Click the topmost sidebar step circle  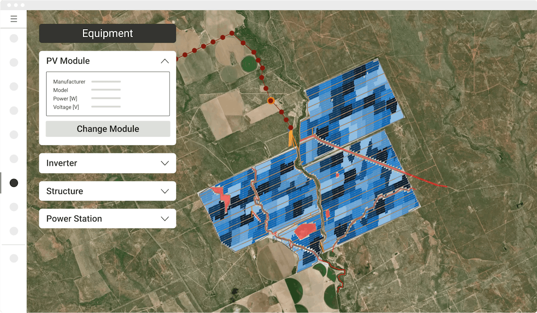[14, 38]
